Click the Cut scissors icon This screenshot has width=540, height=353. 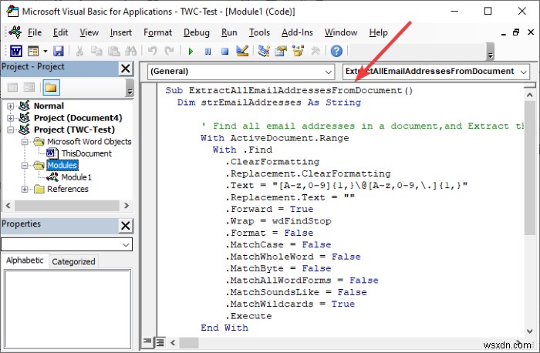tap(79, 52)
